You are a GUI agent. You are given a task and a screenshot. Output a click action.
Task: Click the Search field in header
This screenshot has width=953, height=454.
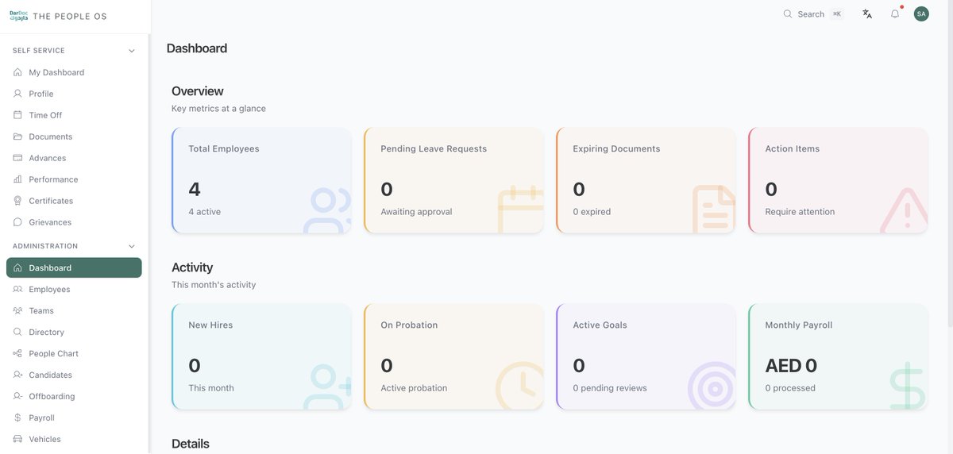[x=813, y=14]
